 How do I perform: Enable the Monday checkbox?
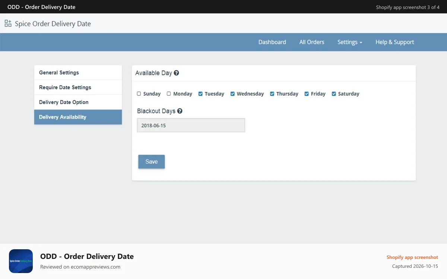(x=169, y=94)
